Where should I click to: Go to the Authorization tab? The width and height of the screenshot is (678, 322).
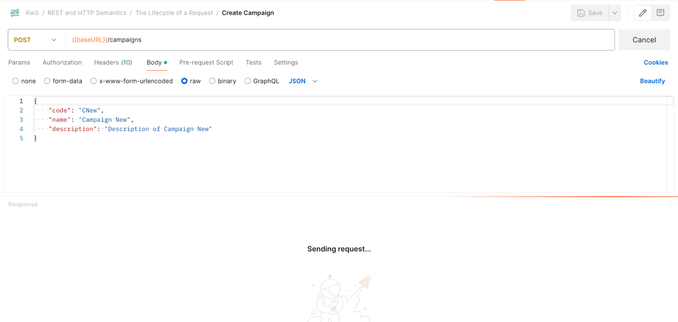pos(62,62)
